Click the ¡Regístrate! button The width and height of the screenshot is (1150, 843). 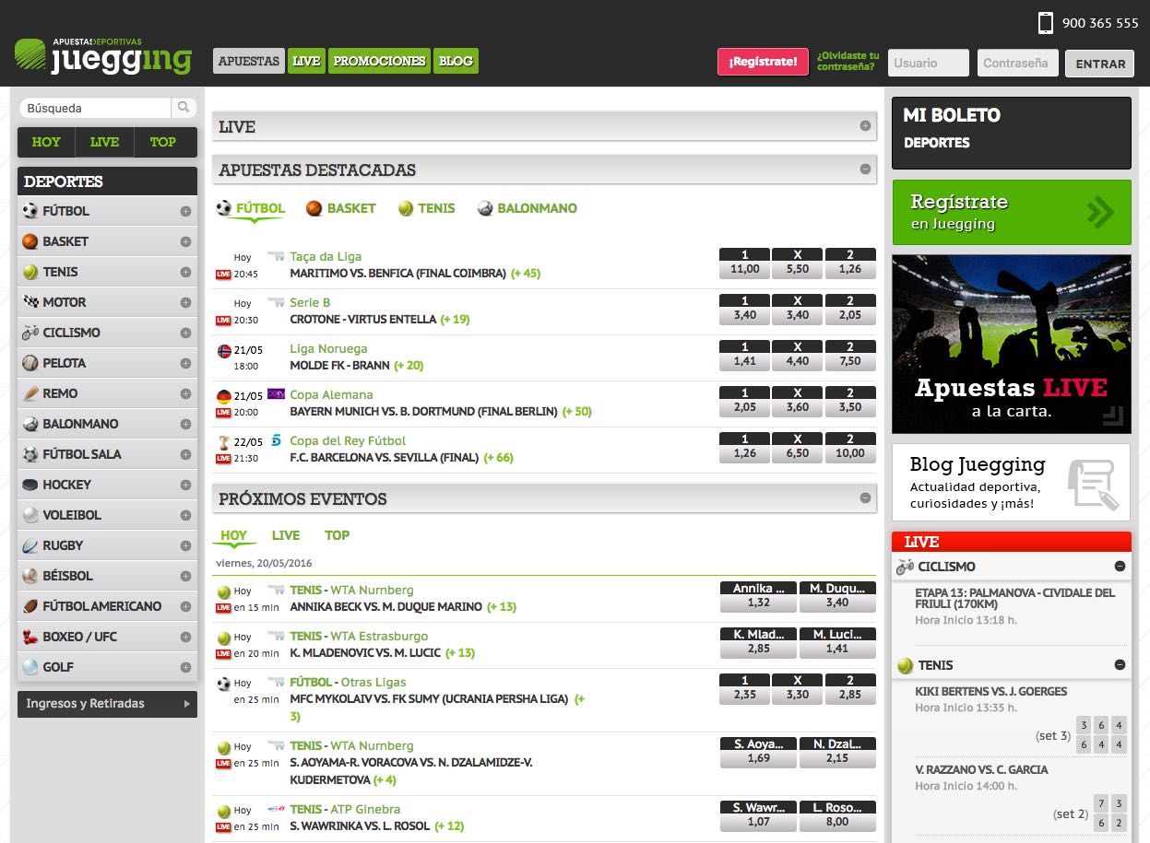click(763, 62)
